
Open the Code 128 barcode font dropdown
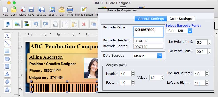[x=179, y=31]
